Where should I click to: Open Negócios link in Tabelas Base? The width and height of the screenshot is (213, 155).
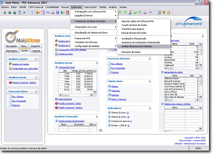click(115, 95)
